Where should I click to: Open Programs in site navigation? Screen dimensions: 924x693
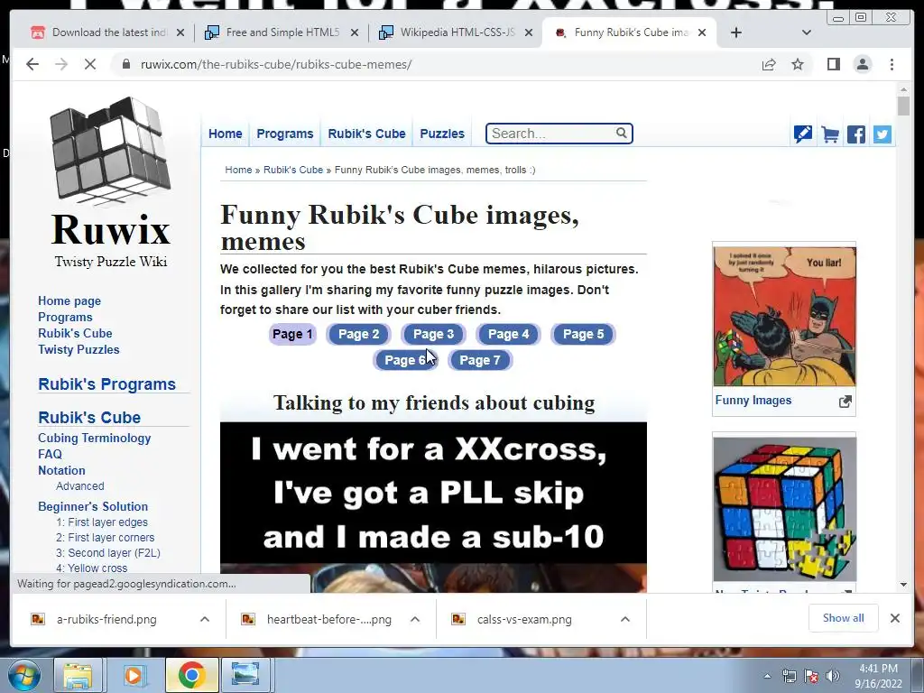(284, 134)
